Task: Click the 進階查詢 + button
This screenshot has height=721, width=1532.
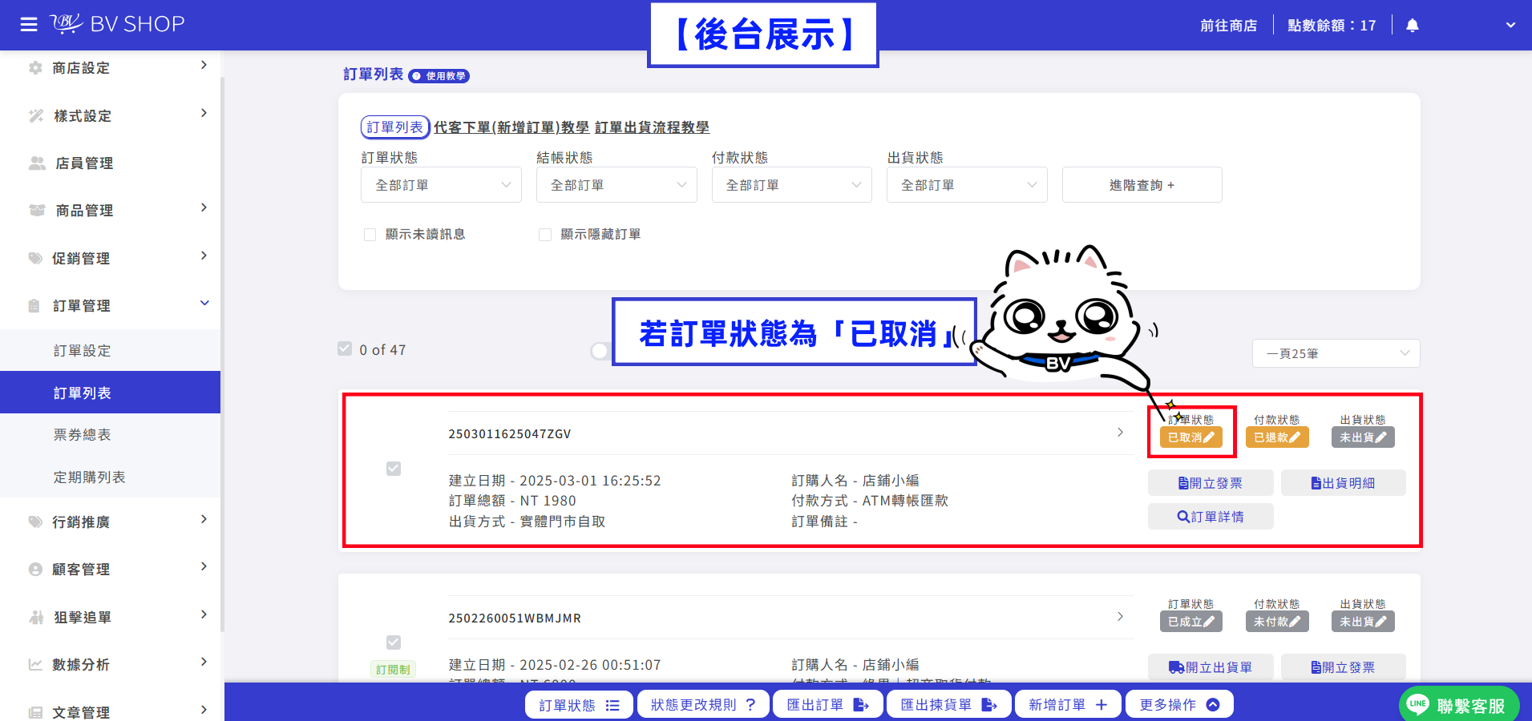Action: (1142, 185)
